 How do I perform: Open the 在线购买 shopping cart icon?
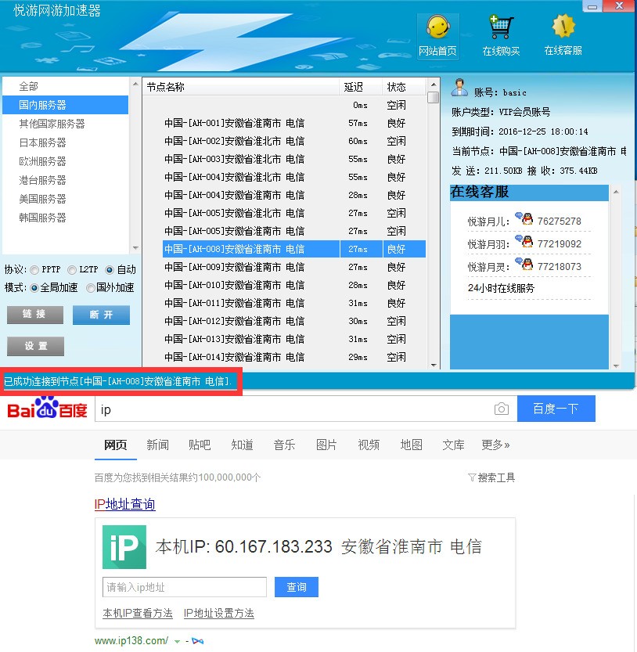(x=501, y=27)
